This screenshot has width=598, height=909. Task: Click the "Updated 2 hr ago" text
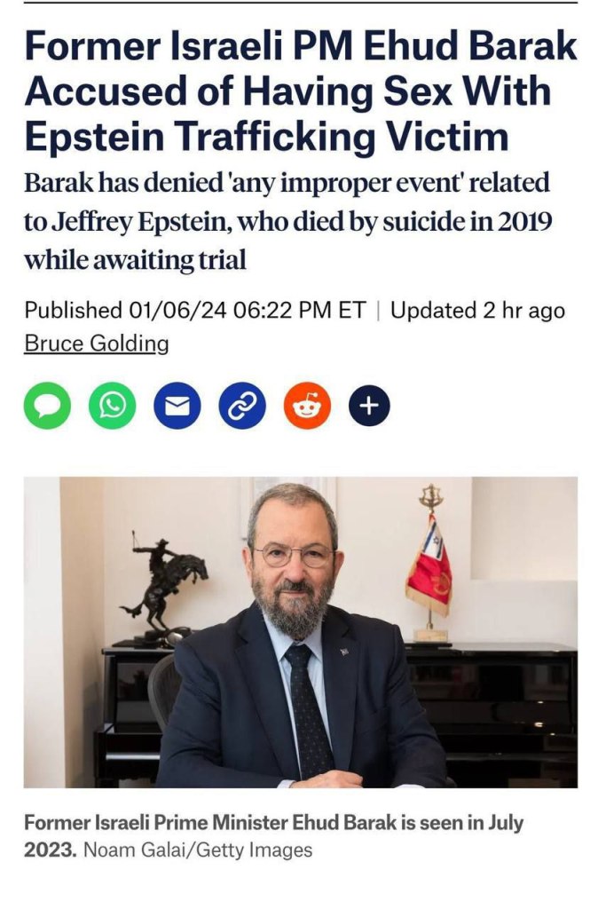coord(477,311)
